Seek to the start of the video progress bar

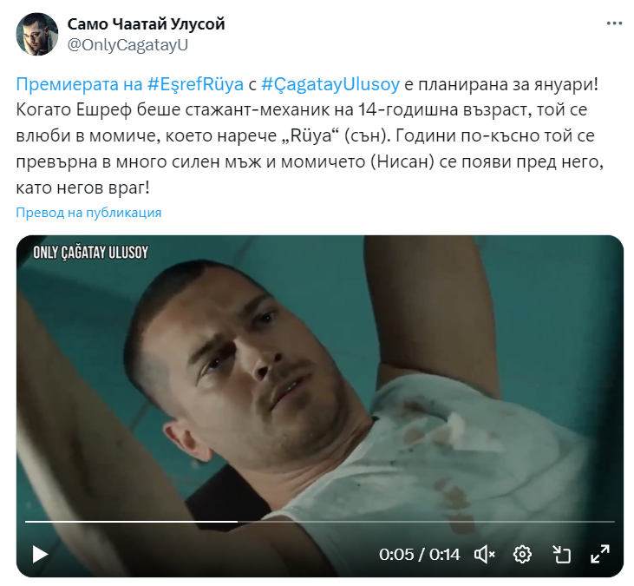click(27, 522)
